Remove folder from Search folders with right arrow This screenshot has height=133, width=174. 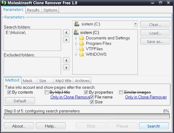click(67, 40)
